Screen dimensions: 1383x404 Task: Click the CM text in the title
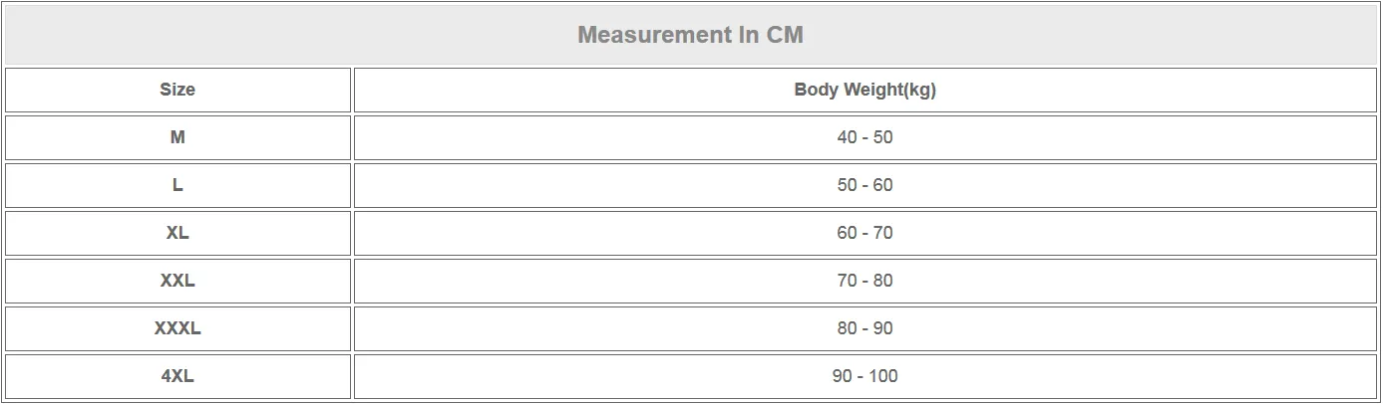point(785,35)
